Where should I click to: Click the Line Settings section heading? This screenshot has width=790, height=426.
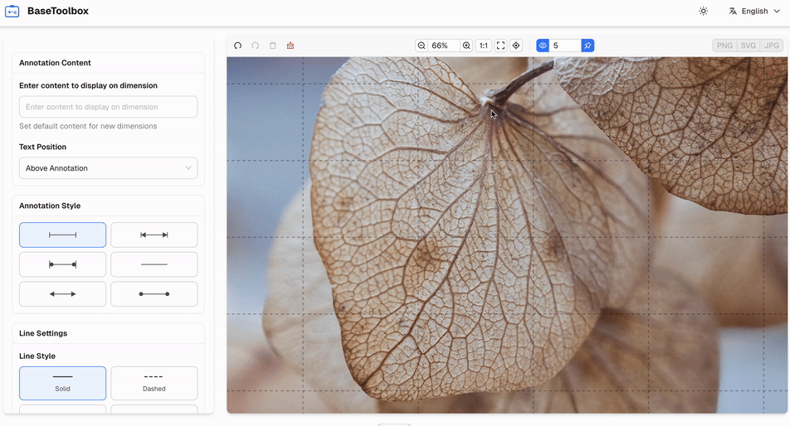point(43,333)
